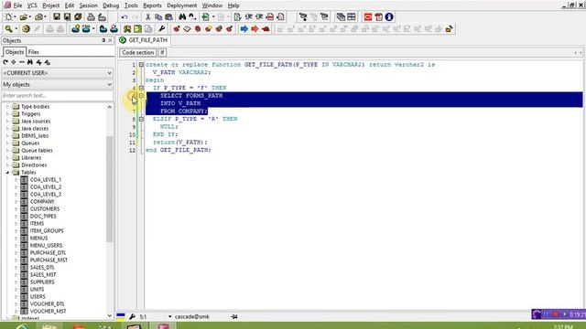586x329 pixels.
Task: Expand the Triggers folder
Action: [x=7, y=113]
